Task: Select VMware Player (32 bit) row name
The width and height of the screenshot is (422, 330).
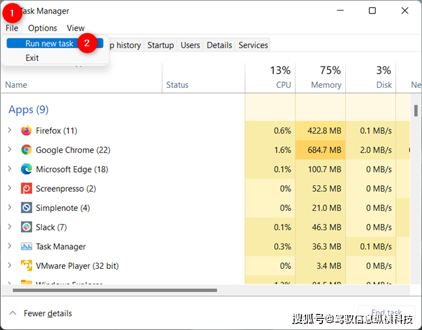Action: (x=77, y=266)
